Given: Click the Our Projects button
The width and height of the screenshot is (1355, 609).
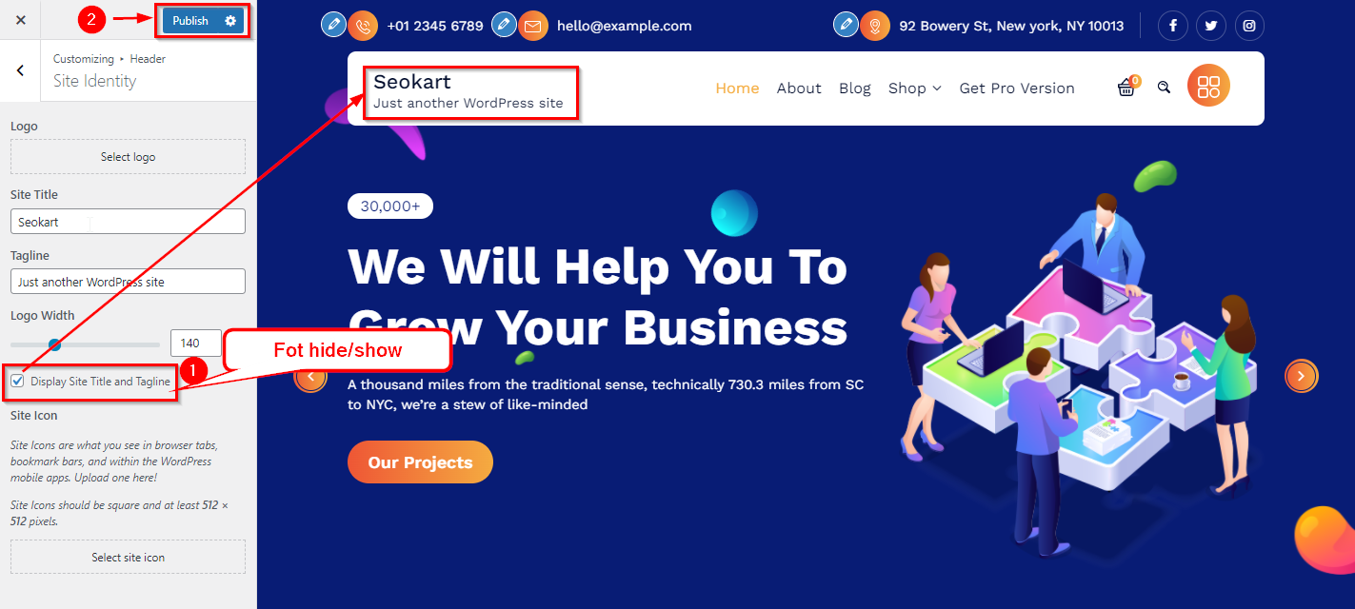Looking at the screenshot, I should [x=420, y=462].
